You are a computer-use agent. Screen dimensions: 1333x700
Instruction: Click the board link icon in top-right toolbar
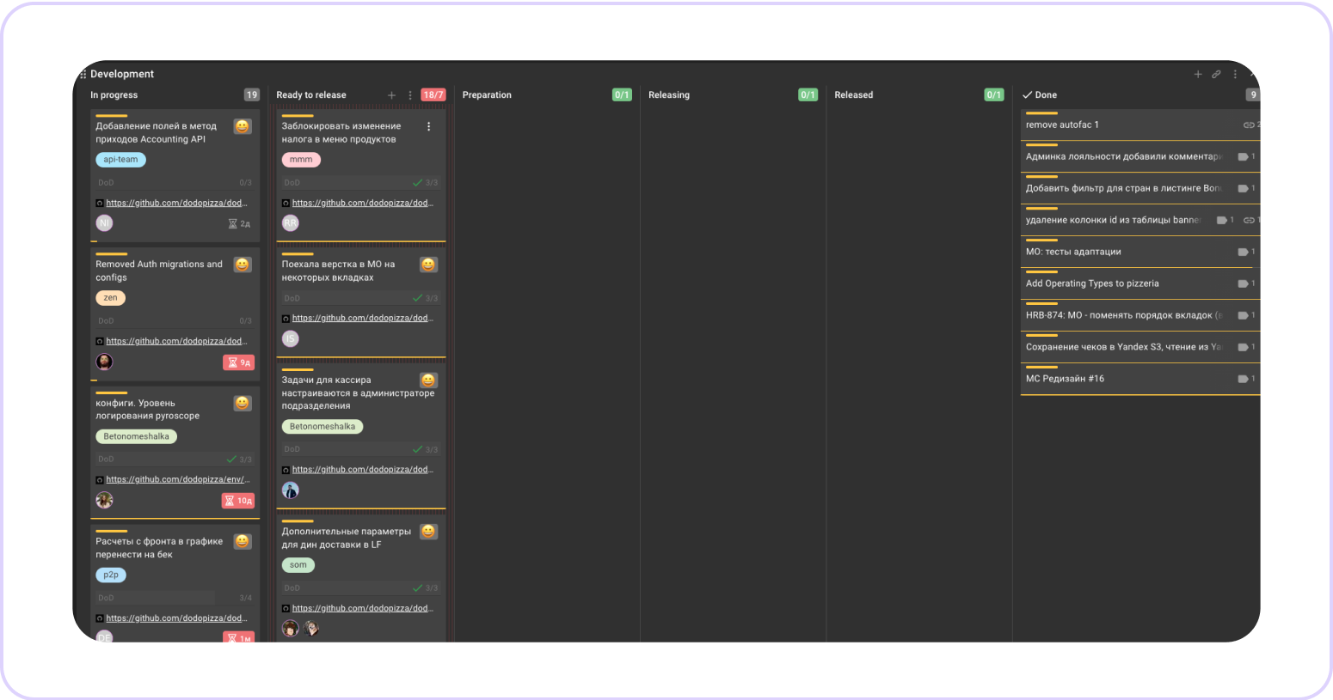coord(1216,75)
